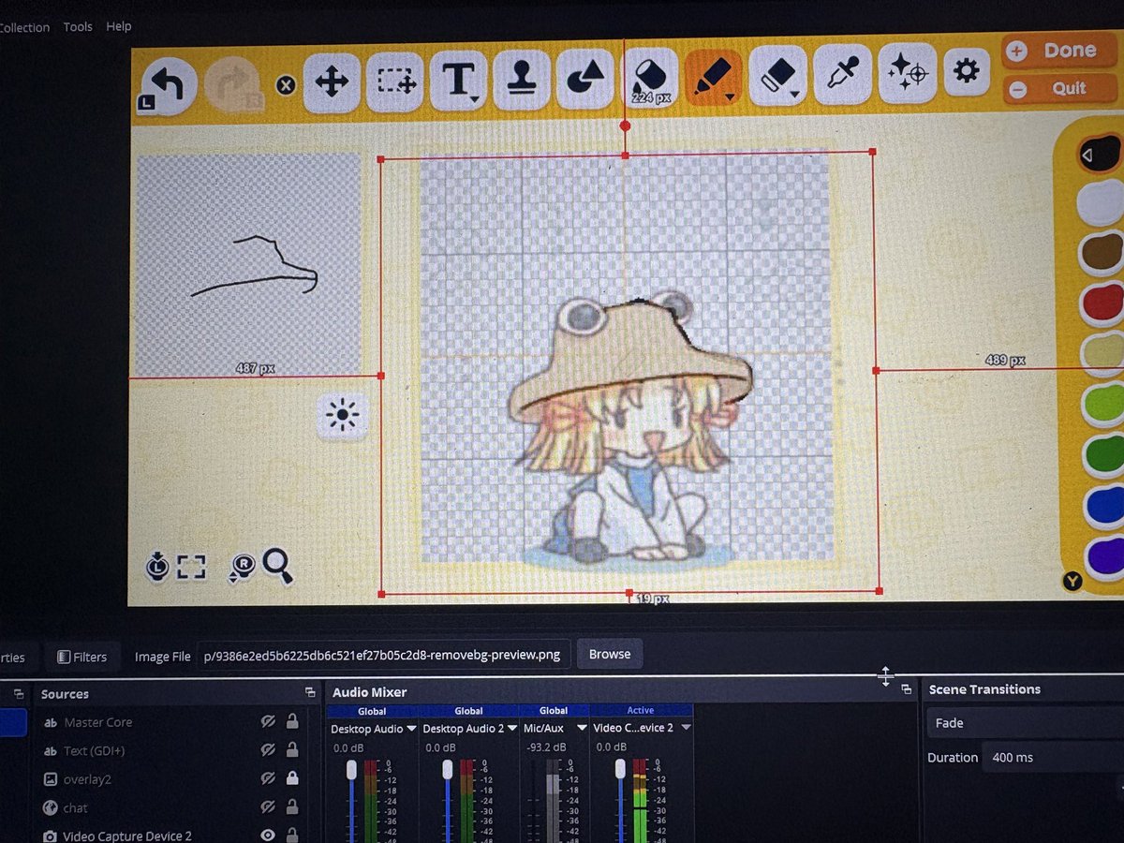Click the Filters button
The width and height of the screenshot is (1124, 843).
click(81, 657)
